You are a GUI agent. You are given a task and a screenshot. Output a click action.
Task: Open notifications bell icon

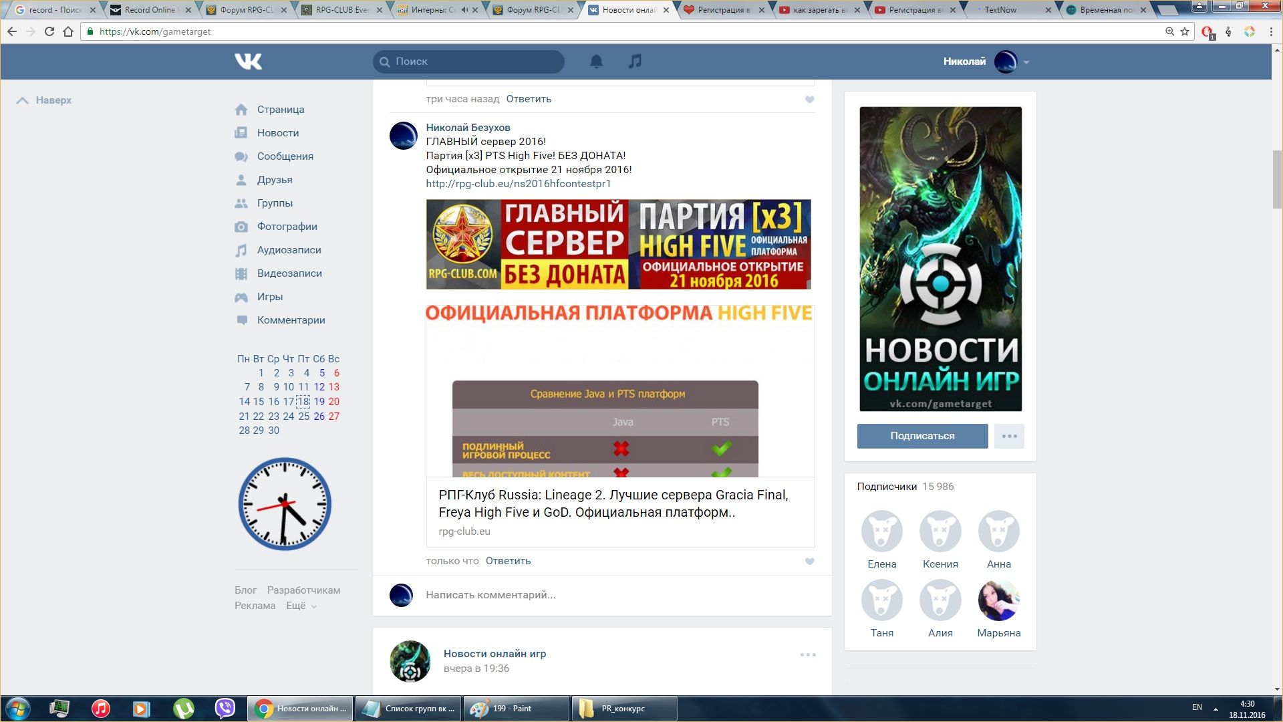click(x=596, y=62)
